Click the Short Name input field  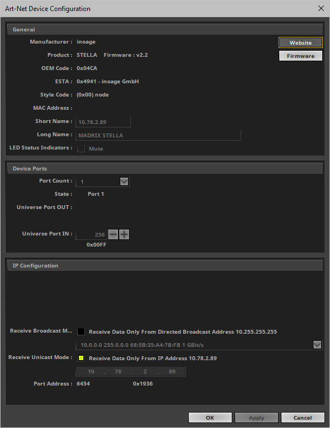(x=103, y=122)
